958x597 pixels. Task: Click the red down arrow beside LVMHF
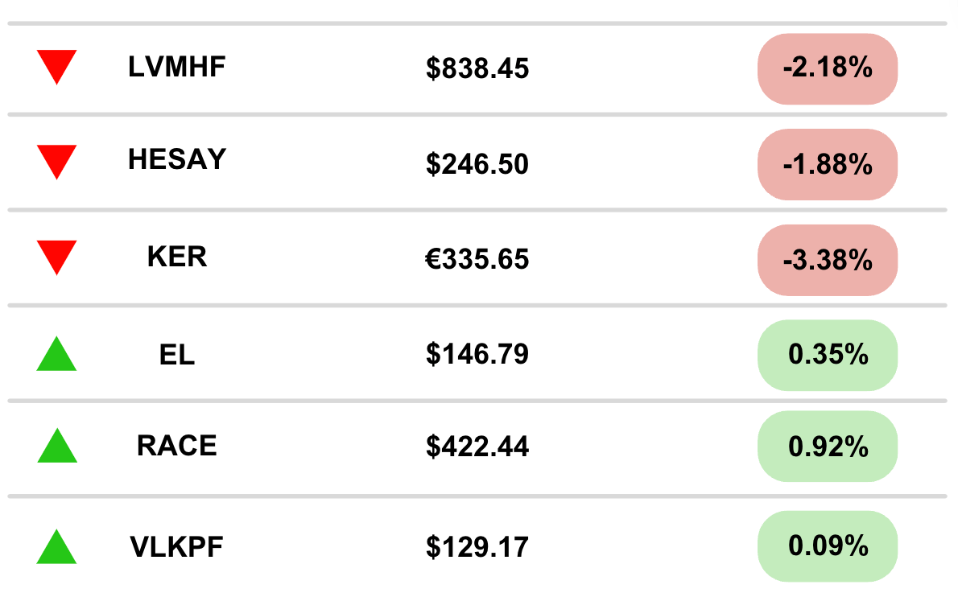[56, 65]
